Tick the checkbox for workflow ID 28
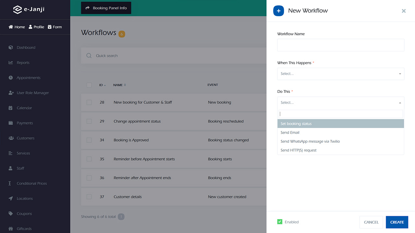This screenshot has height=233, width=415. click(x=89, y=102)
